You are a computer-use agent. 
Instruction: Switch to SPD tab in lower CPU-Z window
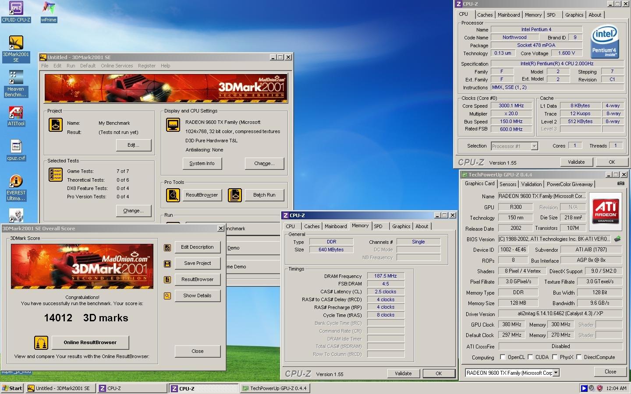pos(378,226)
